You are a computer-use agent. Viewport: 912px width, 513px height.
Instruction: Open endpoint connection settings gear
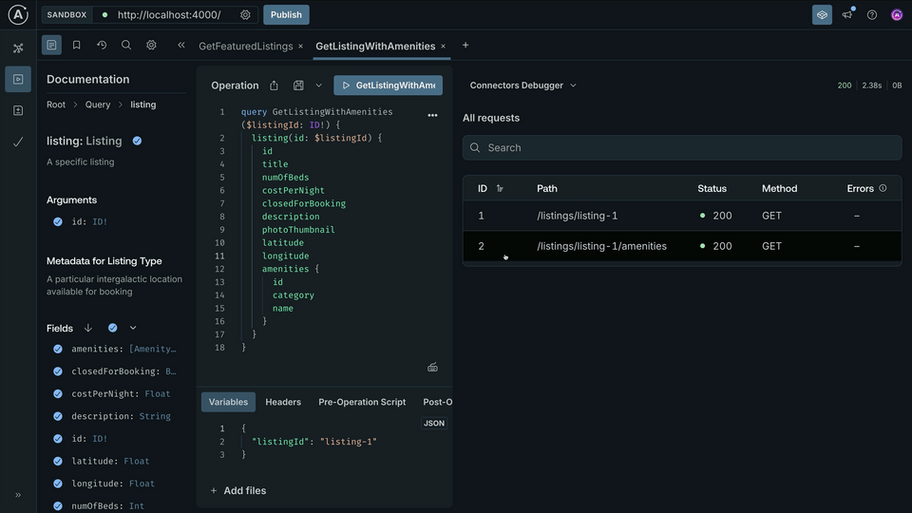[245, 15]
